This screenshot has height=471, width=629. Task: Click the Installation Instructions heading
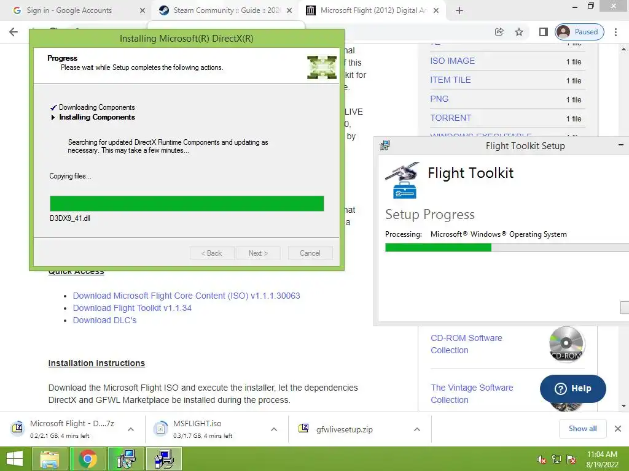point(96,363)
